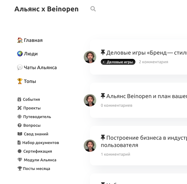
Task: Open post Альянс Beinopen и план
Action: 146,96
